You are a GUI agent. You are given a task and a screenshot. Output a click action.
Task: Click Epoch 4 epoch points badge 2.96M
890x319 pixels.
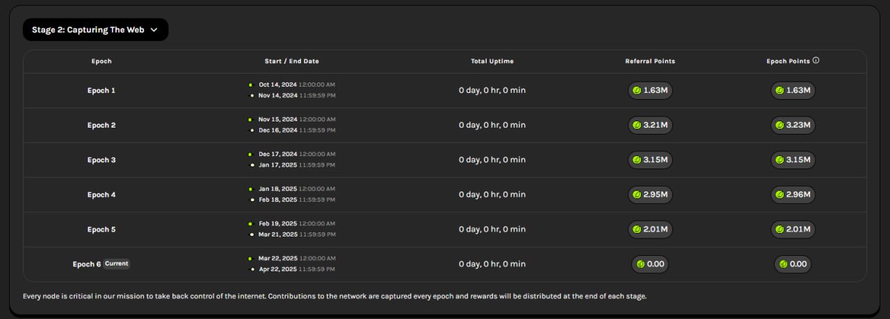click(793, 194)
